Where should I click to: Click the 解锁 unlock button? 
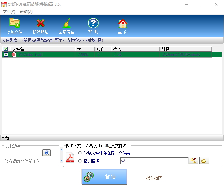click(x=104, y=177)
